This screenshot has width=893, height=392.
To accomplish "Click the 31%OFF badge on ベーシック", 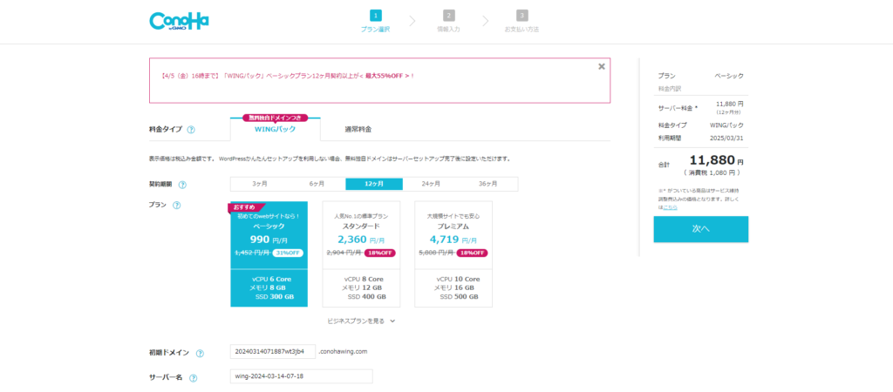I will pyautogui.click(x=288, y=253).
